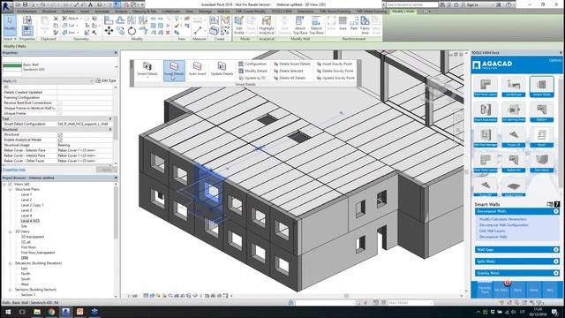Image resolution: width=565 pixels, height=318 pixels.
Task: Open the Properties help link
Action: 14,170
